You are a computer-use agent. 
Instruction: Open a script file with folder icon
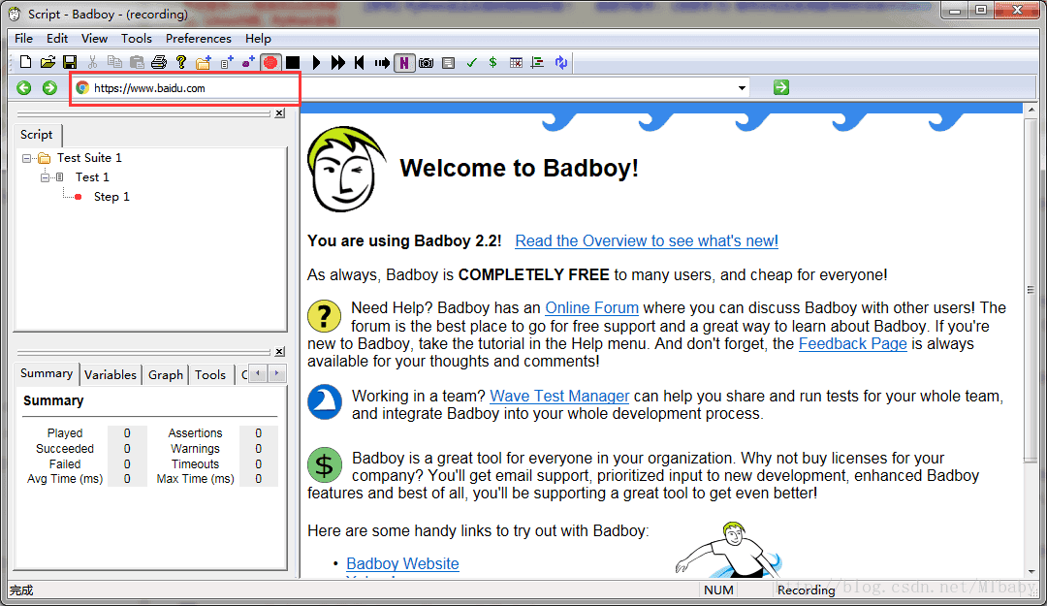tap(48, 62)
